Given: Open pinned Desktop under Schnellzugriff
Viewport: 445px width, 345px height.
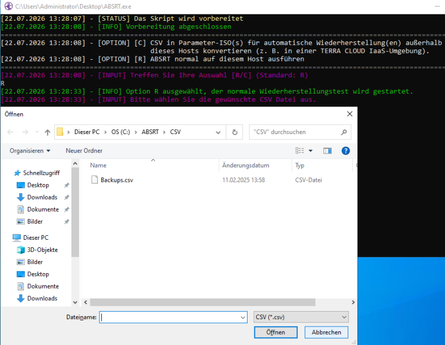Looking at the screenshot, I should click(38, 185).
